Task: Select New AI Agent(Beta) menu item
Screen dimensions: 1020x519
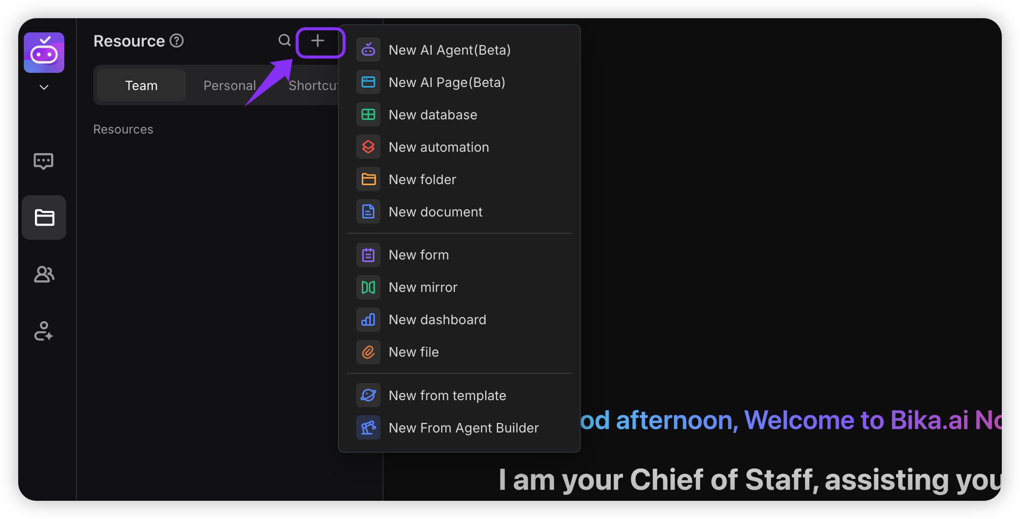Action: (449, 50)
